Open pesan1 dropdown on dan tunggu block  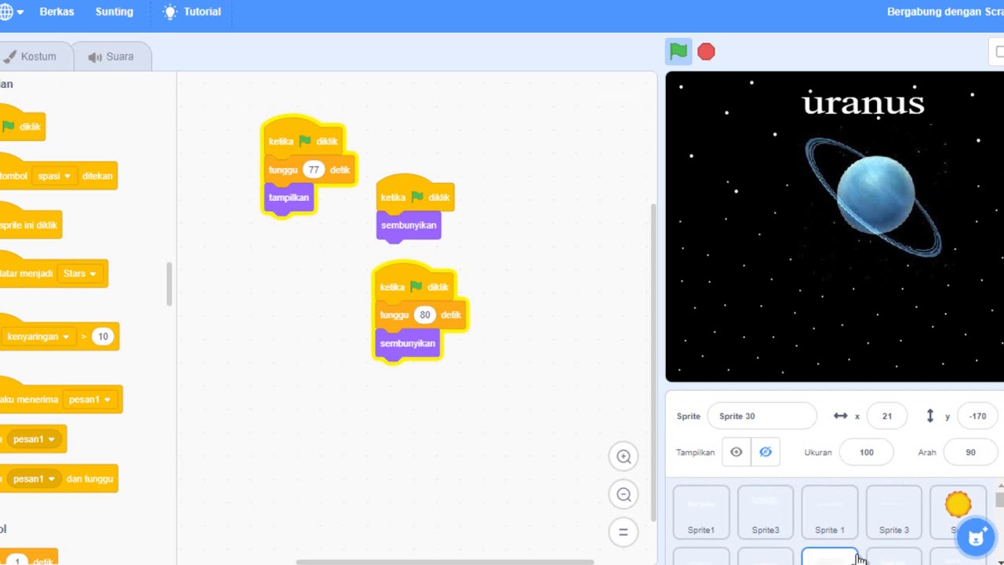click(34, 479)
